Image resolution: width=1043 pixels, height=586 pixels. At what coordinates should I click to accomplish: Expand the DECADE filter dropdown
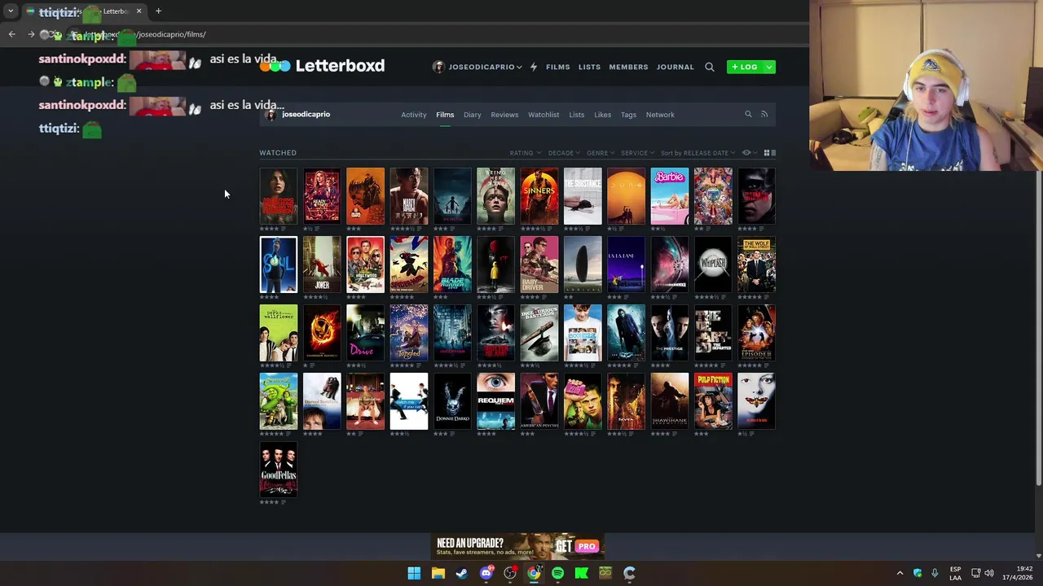[x=563, y=153]
